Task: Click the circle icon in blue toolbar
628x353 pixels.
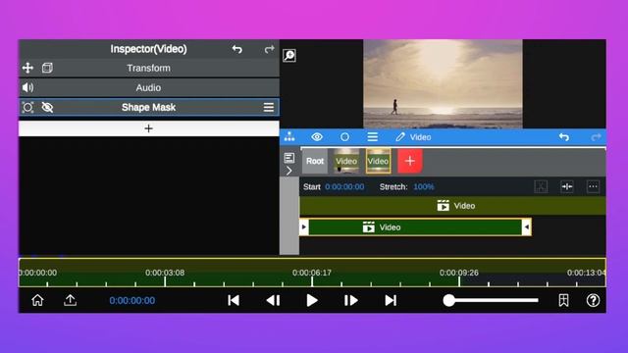Action: (x=344, y=137)
